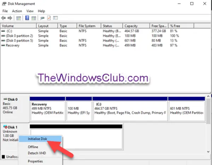Click scroll down arrow in disk pane
This screenshot has width=212, height=165.
point(208,152)
